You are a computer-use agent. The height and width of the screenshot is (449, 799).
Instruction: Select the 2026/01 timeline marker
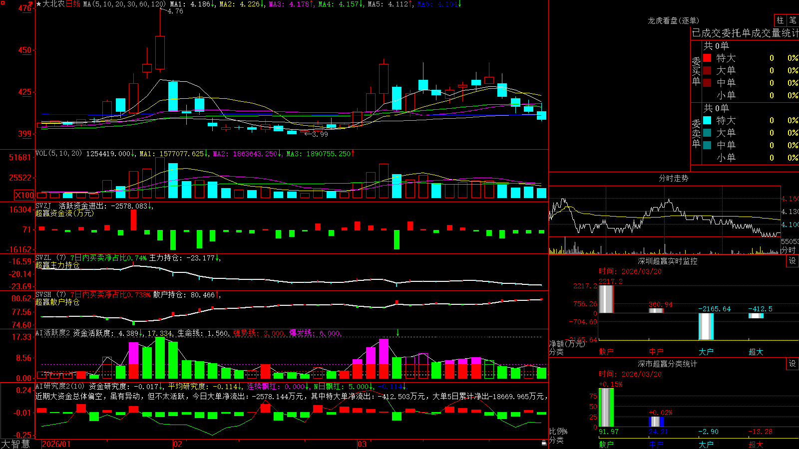tap(56, 444)
